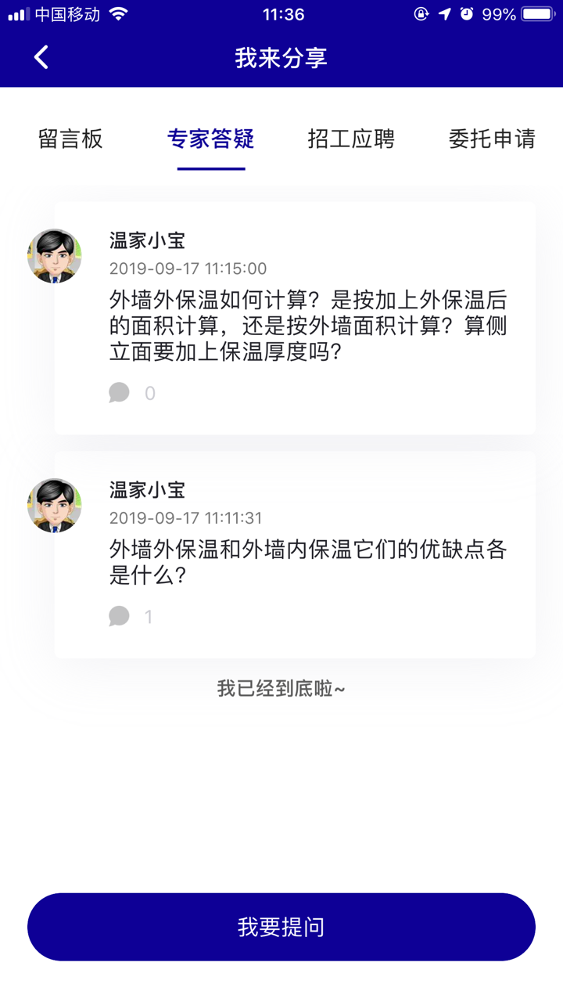This screenshot has height=1002, width=563.
Task: Open the 招工应聘 tab
Action: tap(351, 139)
